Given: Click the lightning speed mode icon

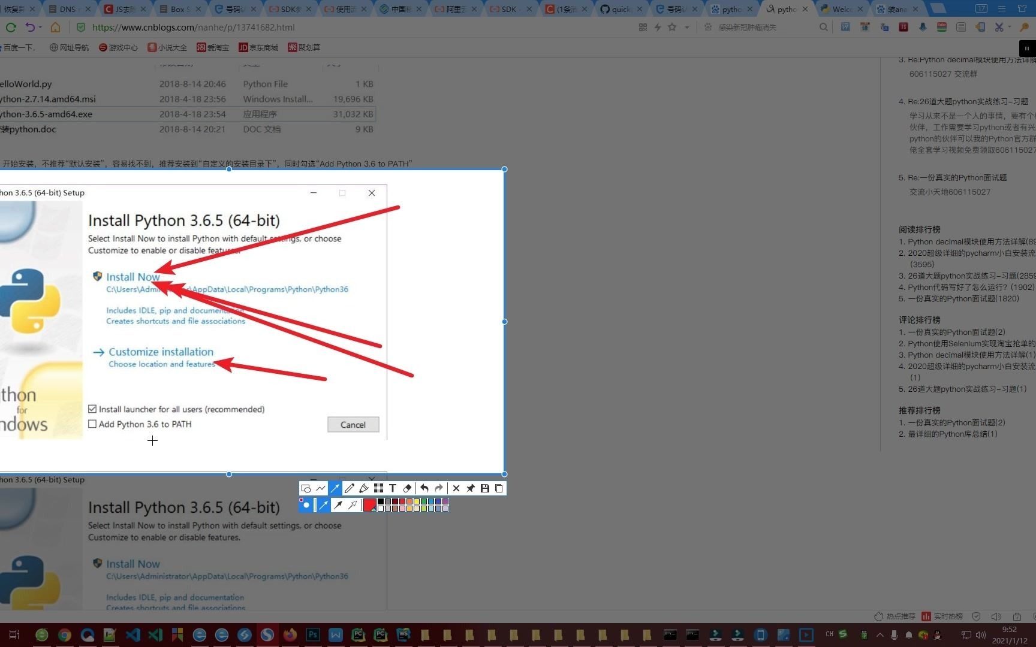Looking at the screenshot, I should [x=658, y=27].
